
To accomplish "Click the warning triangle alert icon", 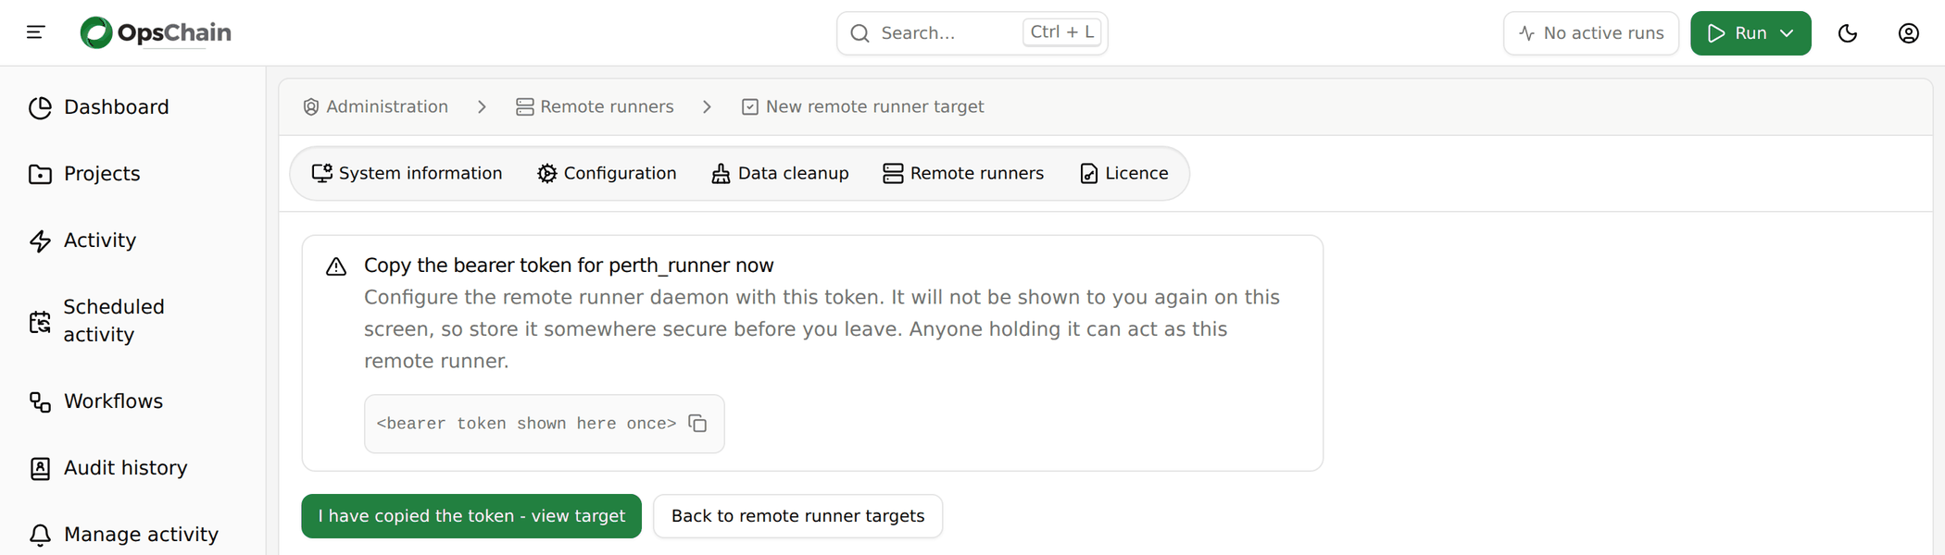I will pos(336,266).
